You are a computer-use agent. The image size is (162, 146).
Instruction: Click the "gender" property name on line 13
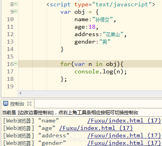pos(85,42)
